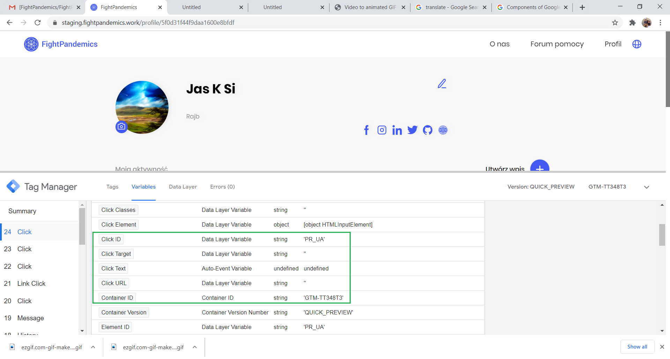Viewport: 670px width, 359px height.
Task: Click the Container Version variable name
Action: tap(124, 312)
